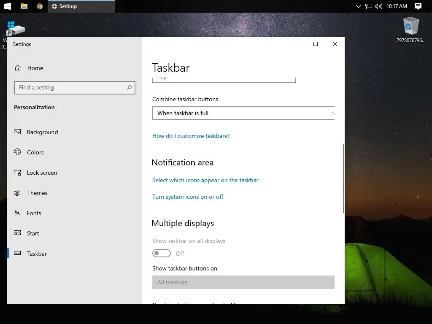Open Turn system icons on or off

click(188, 197)
